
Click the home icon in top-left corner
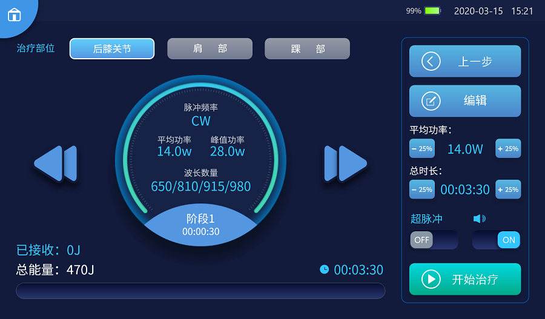(x=14, y=15)
